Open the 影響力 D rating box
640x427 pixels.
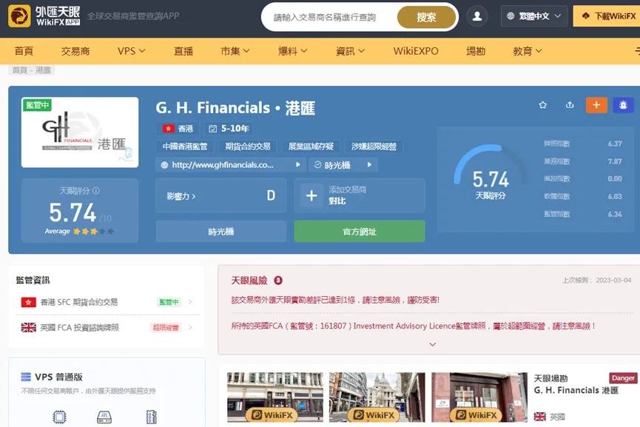(220, 195)
